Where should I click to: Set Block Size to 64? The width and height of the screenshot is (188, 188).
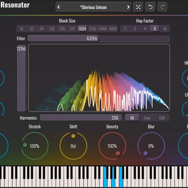point(42,29)
